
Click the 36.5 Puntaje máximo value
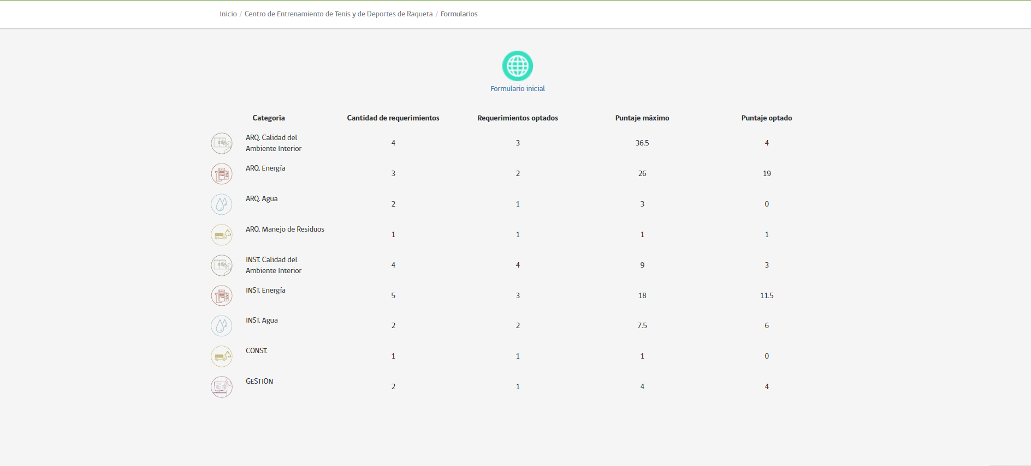click(x=642, y=143)
